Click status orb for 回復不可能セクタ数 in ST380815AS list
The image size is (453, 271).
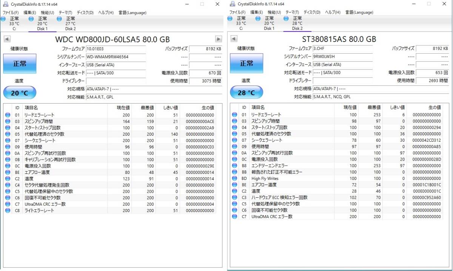[234, 211]
